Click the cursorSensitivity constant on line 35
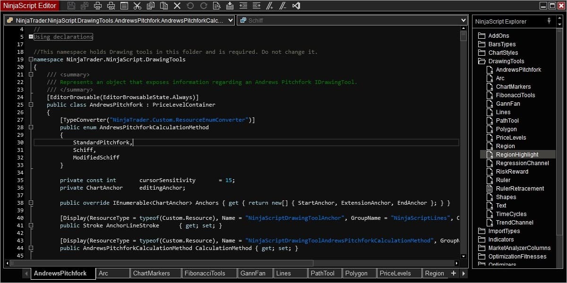Viewport: 567px width, 283px height. tap(167, 180)
